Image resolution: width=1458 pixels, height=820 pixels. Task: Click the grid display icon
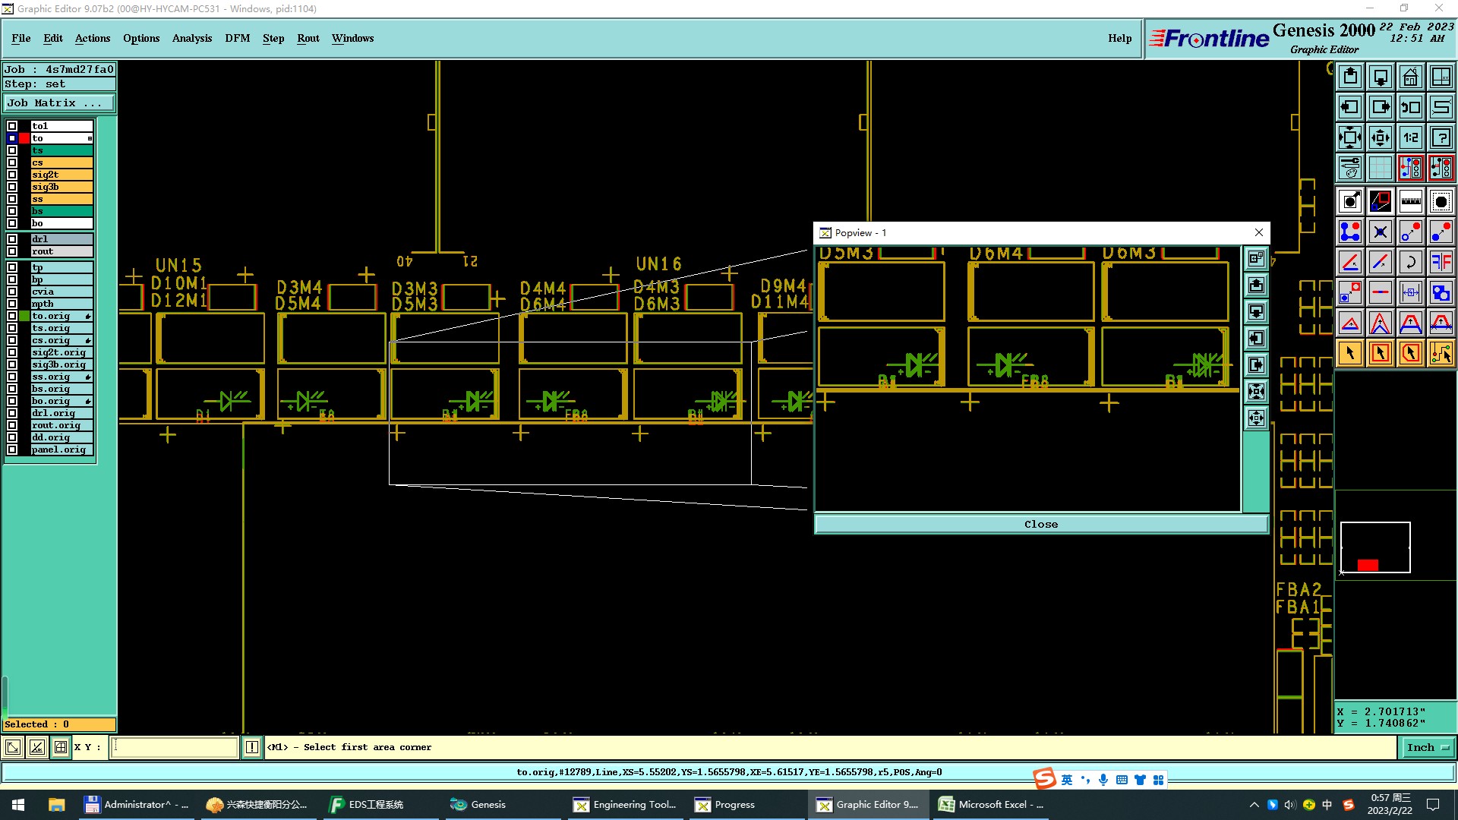[1380, 168]
